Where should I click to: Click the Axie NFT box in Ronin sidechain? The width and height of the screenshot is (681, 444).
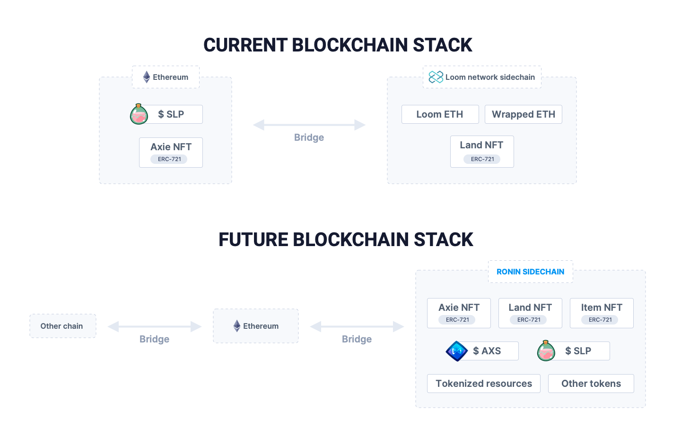coord(459,313)
